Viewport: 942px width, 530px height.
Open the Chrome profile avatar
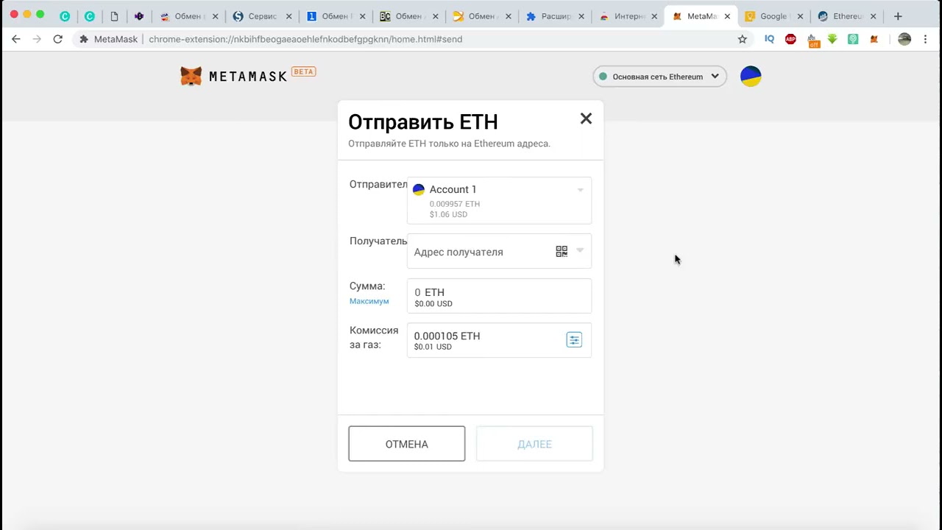pyautogui.click(x=904, y=39)
